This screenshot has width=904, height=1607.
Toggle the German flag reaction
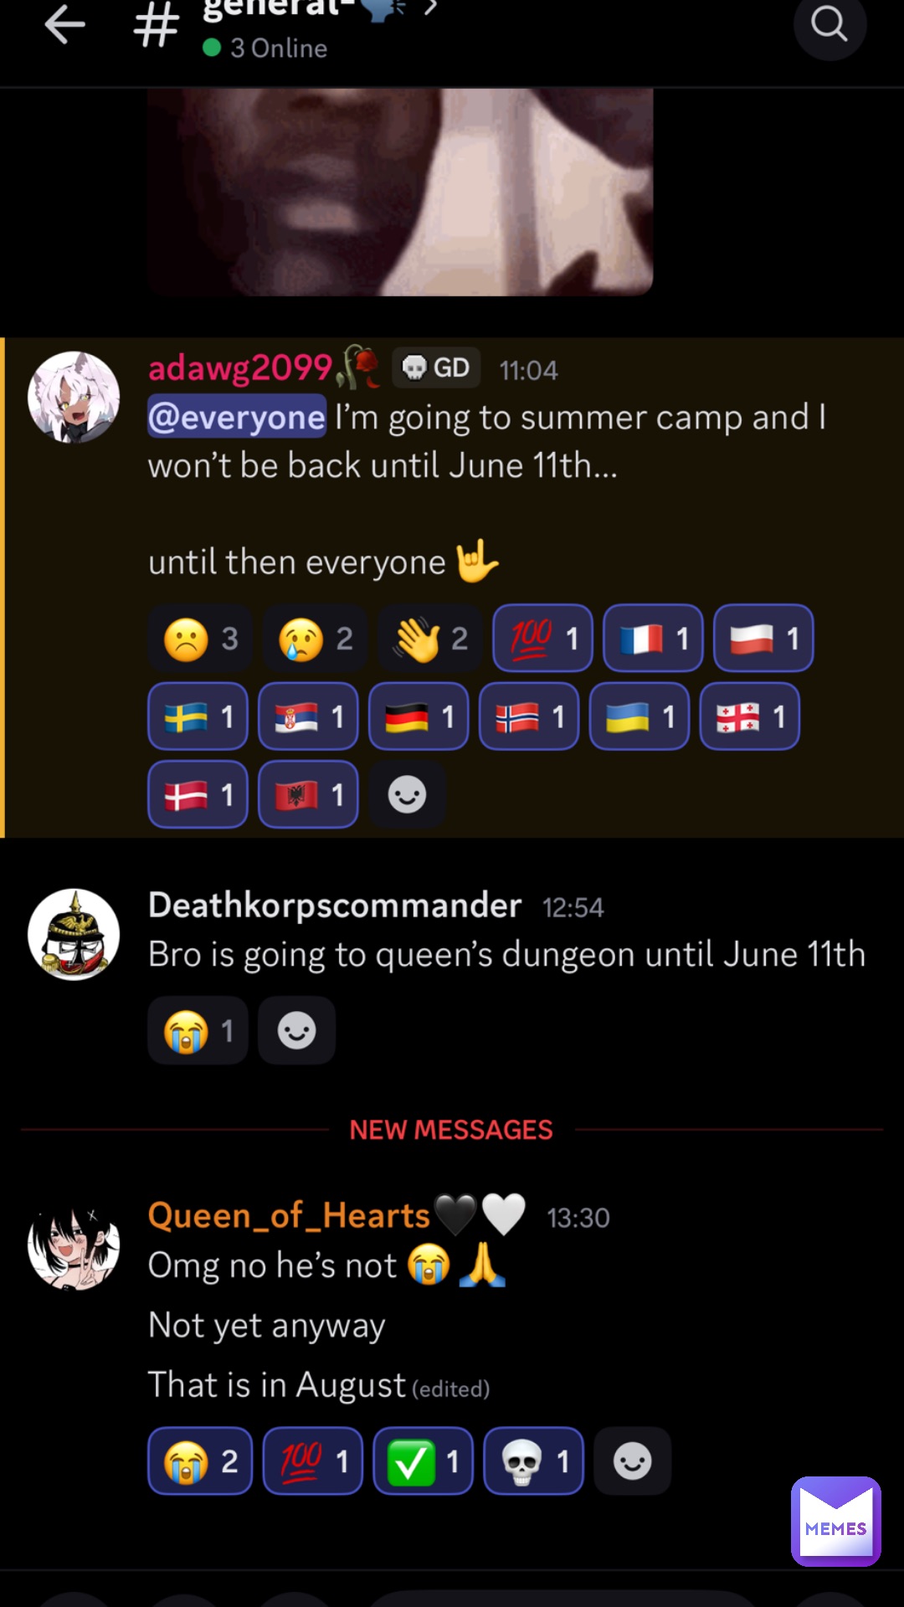[419, 716]
